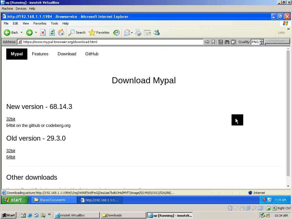
Task: Open the View menu
Action: tap(26, 23)
